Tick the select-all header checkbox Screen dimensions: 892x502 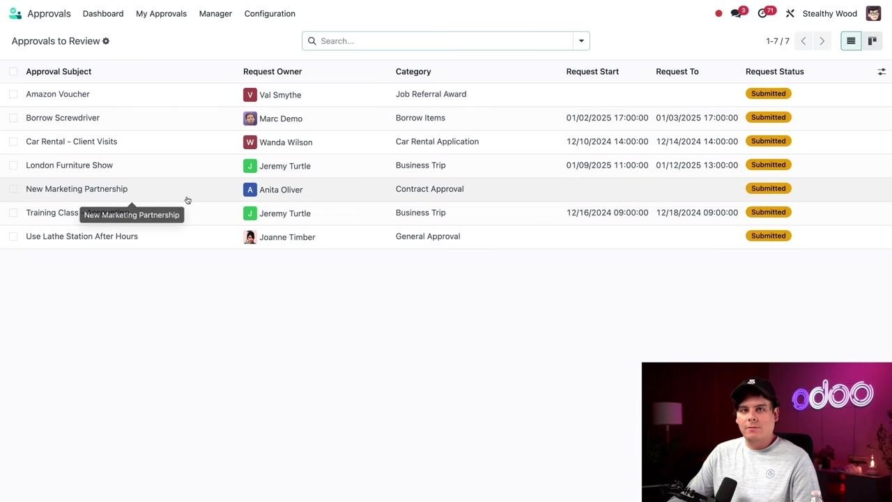[x=13, y=72]
